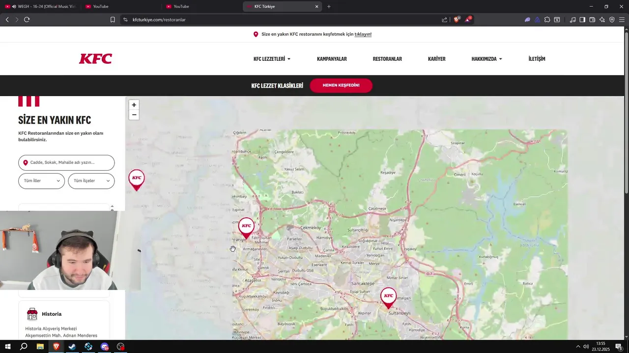This screenshot has height=353, width=629.
Task: Open a new browser tab
Action: [329, 6]
